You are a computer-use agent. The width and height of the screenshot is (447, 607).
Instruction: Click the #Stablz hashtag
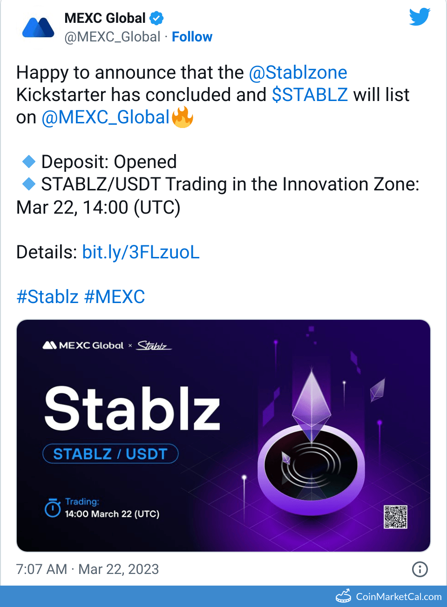(47, 297)
